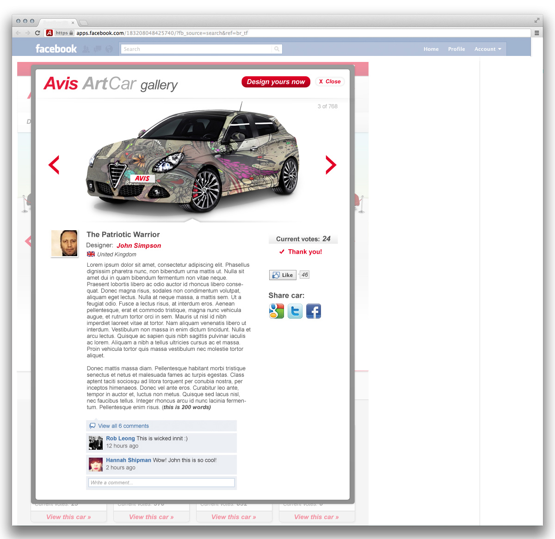Click browser back arrow

pos(18,33)
